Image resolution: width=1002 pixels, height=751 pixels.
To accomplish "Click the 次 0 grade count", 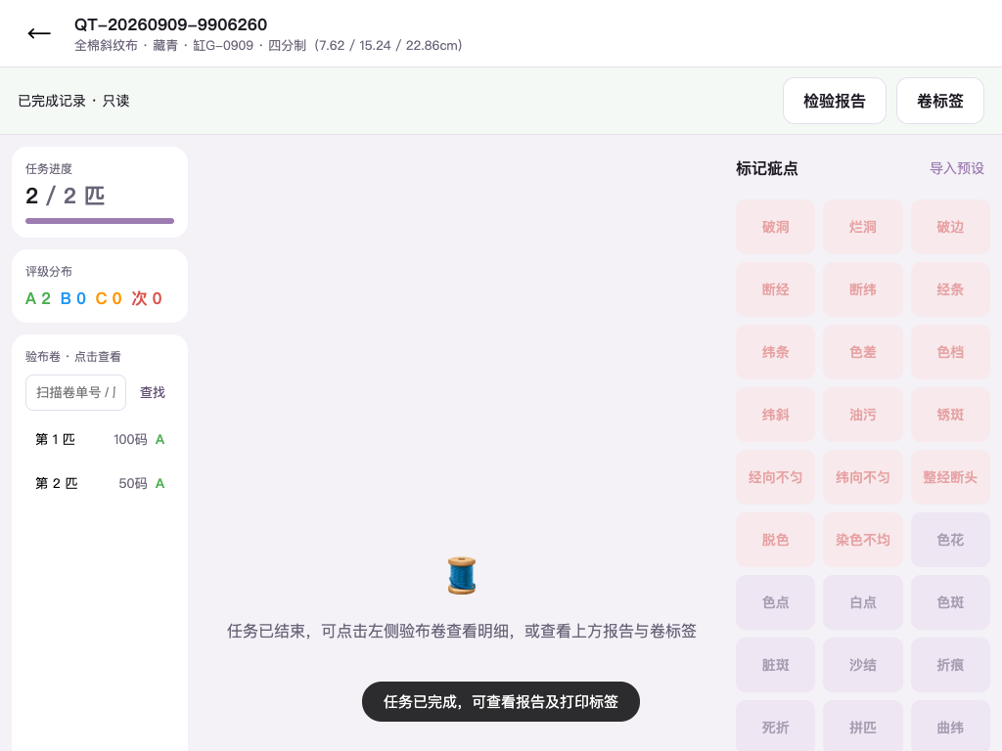I will tap(147, 298).
